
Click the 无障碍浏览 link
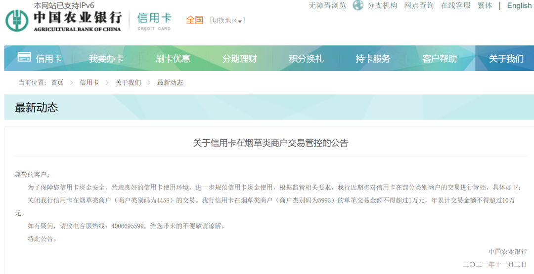[x=327, y=5]
